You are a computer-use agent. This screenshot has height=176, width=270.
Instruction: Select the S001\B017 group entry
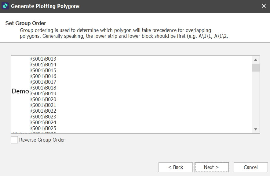(x=43, y=82)
